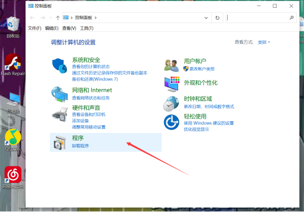The height and width of the screenshot is (212, 304).
Task: Open the 类别 view-by dropdown
Action: tap(264, 42)
